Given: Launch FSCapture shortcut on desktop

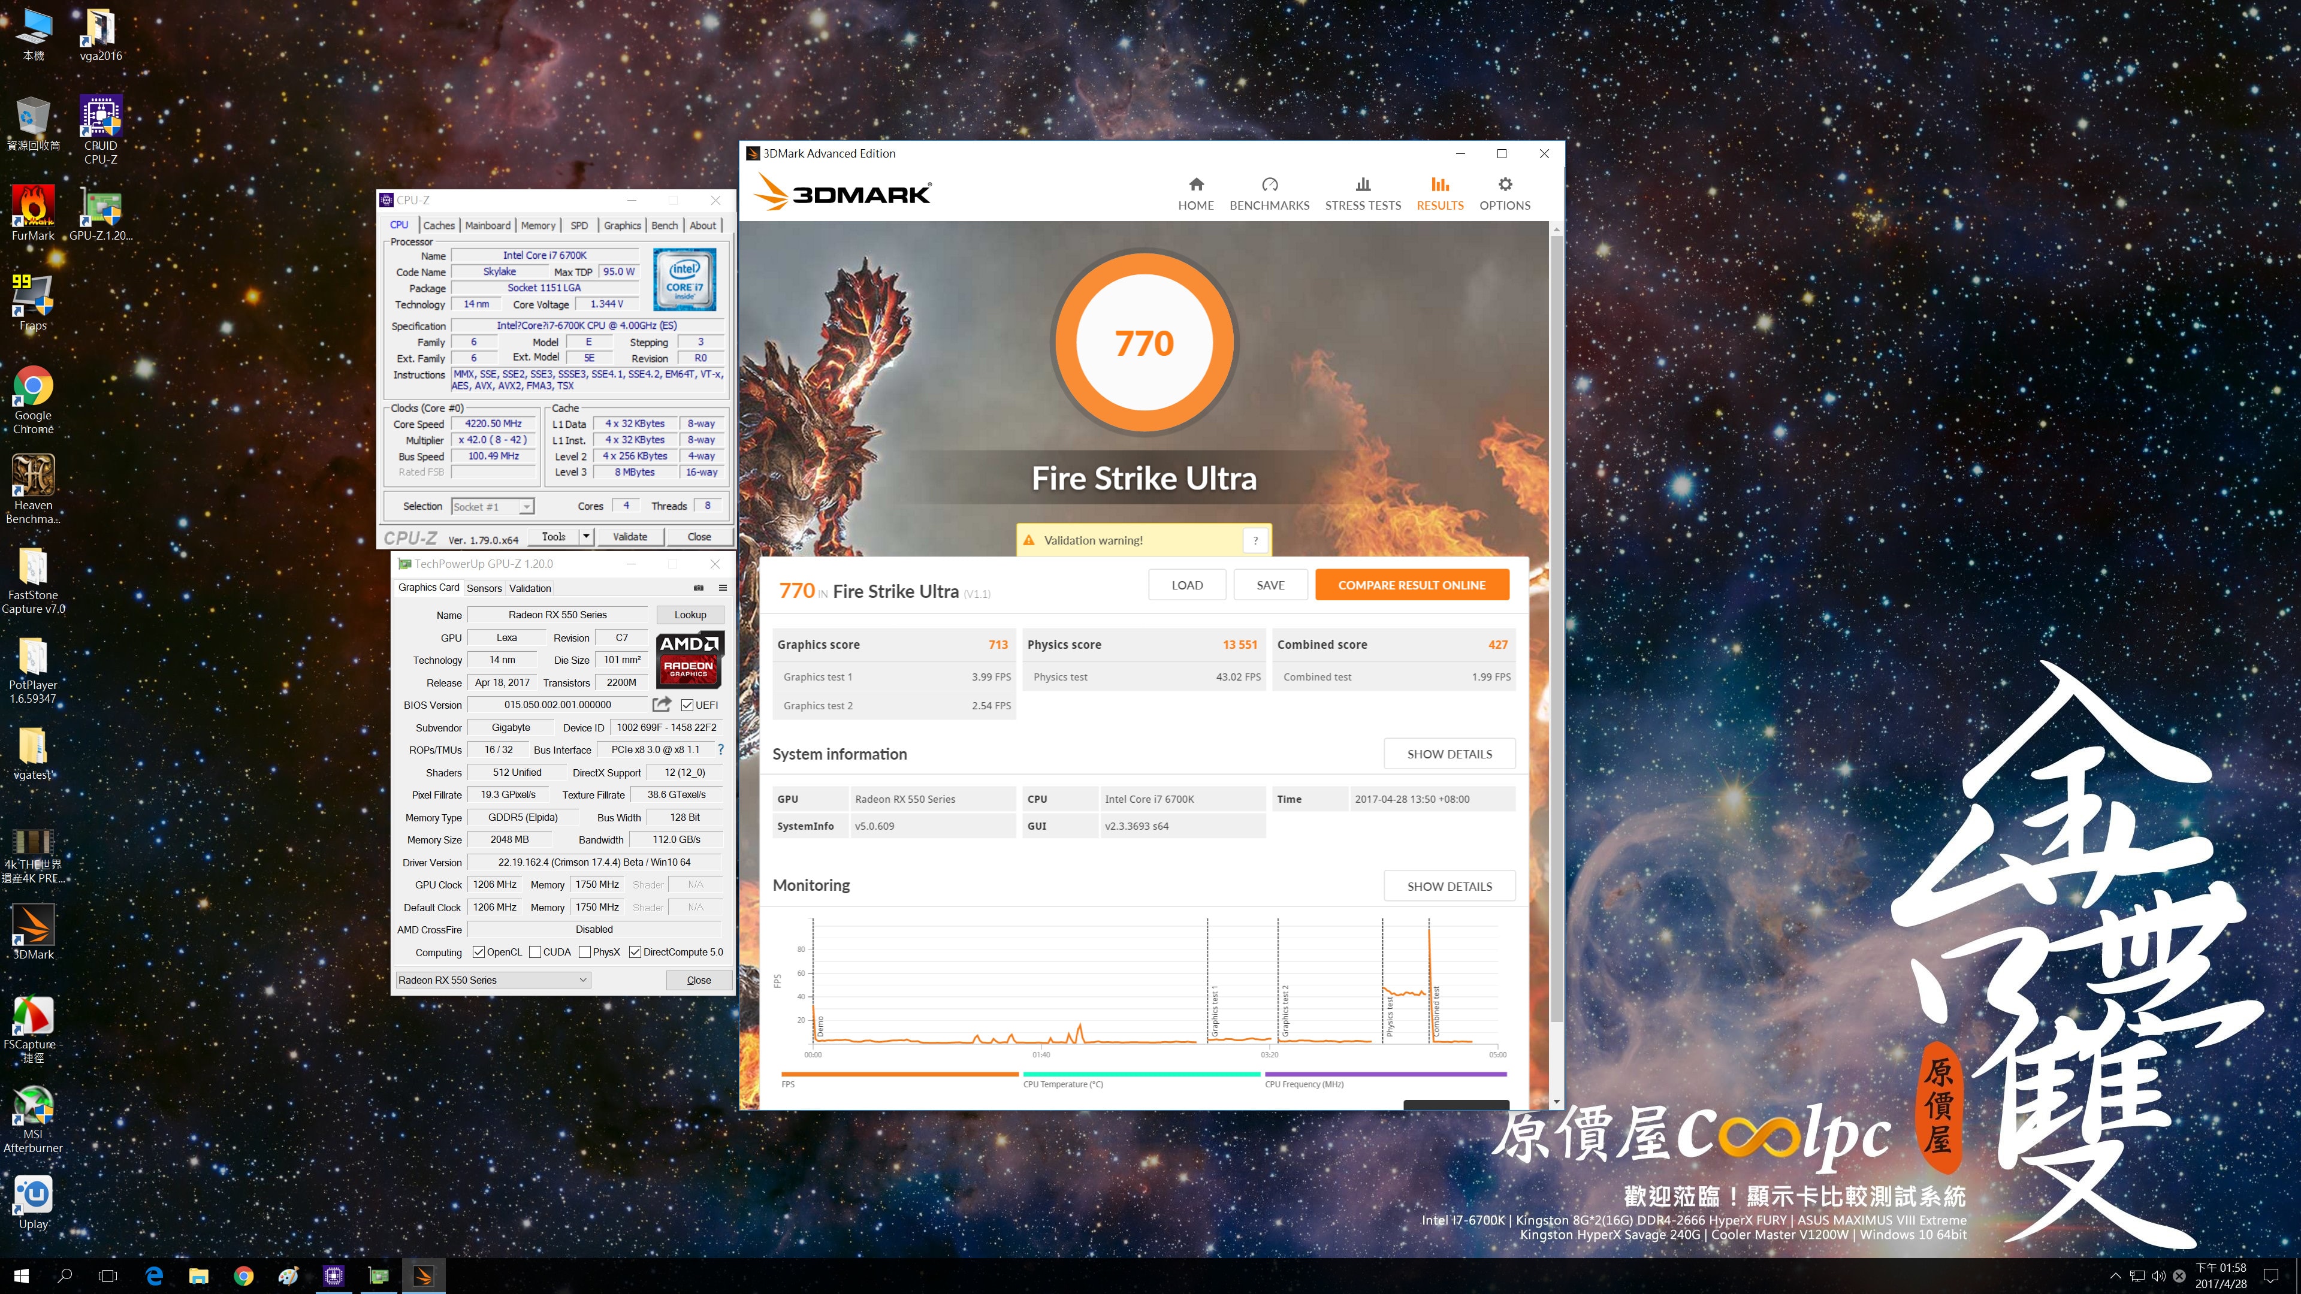Looking at the screenshot, I should pyautogui.click(x=33, y=1029).
